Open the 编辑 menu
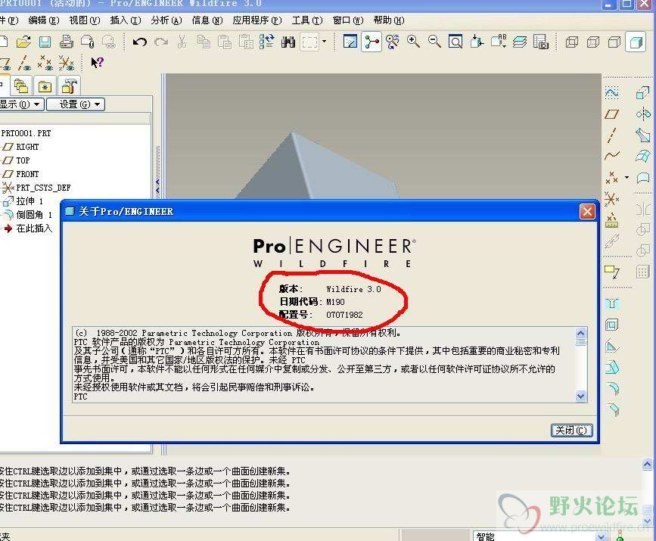Screen dimensions: 656x541 [x=44, y=20]
